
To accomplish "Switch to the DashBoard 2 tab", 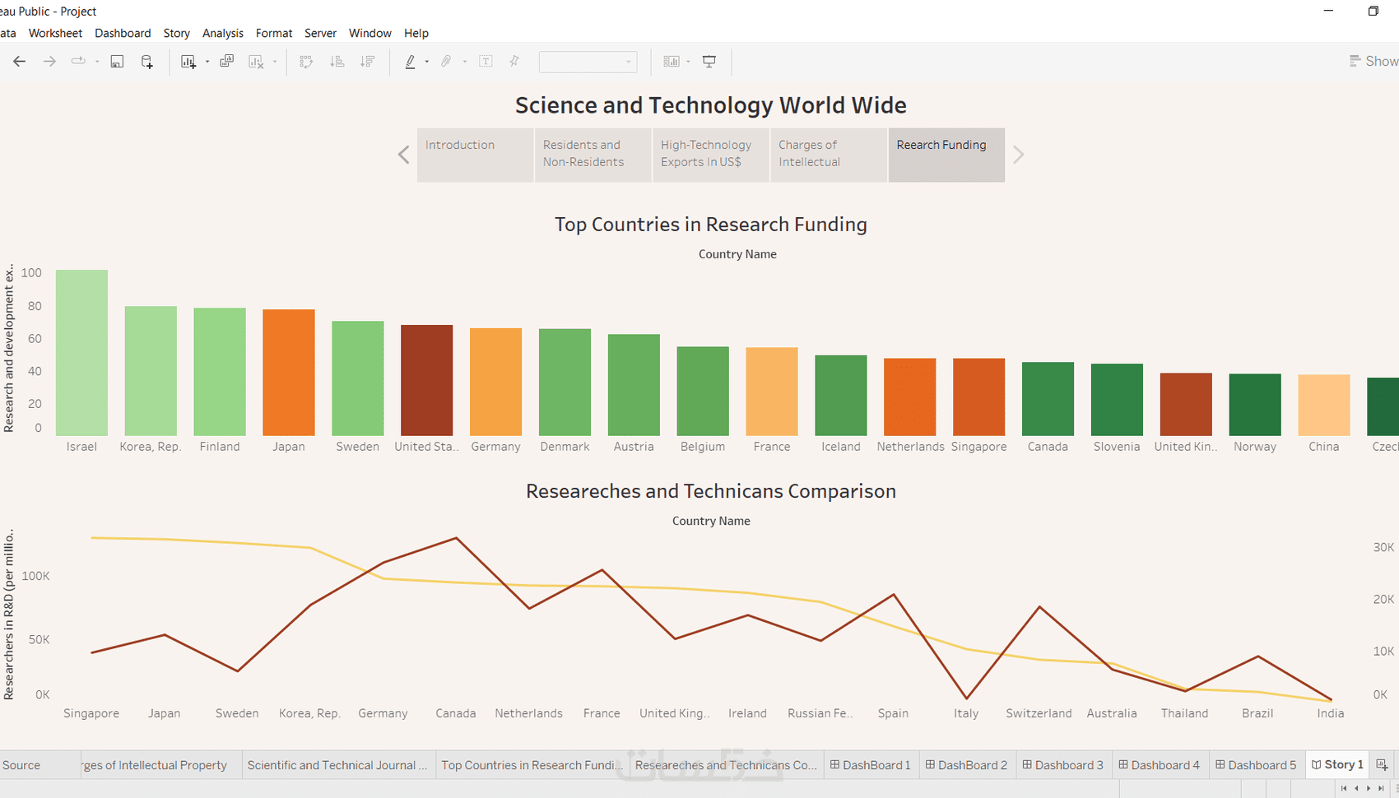I will point(967,764).
